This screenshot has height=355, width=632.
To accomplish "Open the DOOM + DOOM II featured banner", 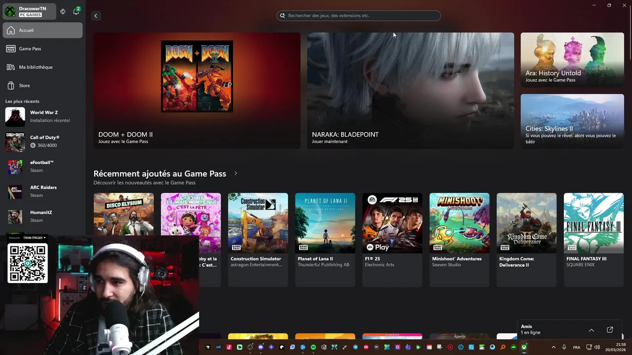I will click(x=197, y=91).
